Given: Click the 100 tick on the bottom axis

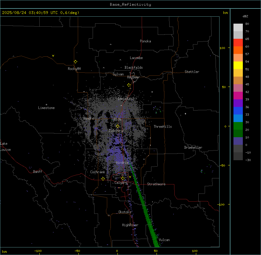Looking at the screenshot, I should coord(195,251).
